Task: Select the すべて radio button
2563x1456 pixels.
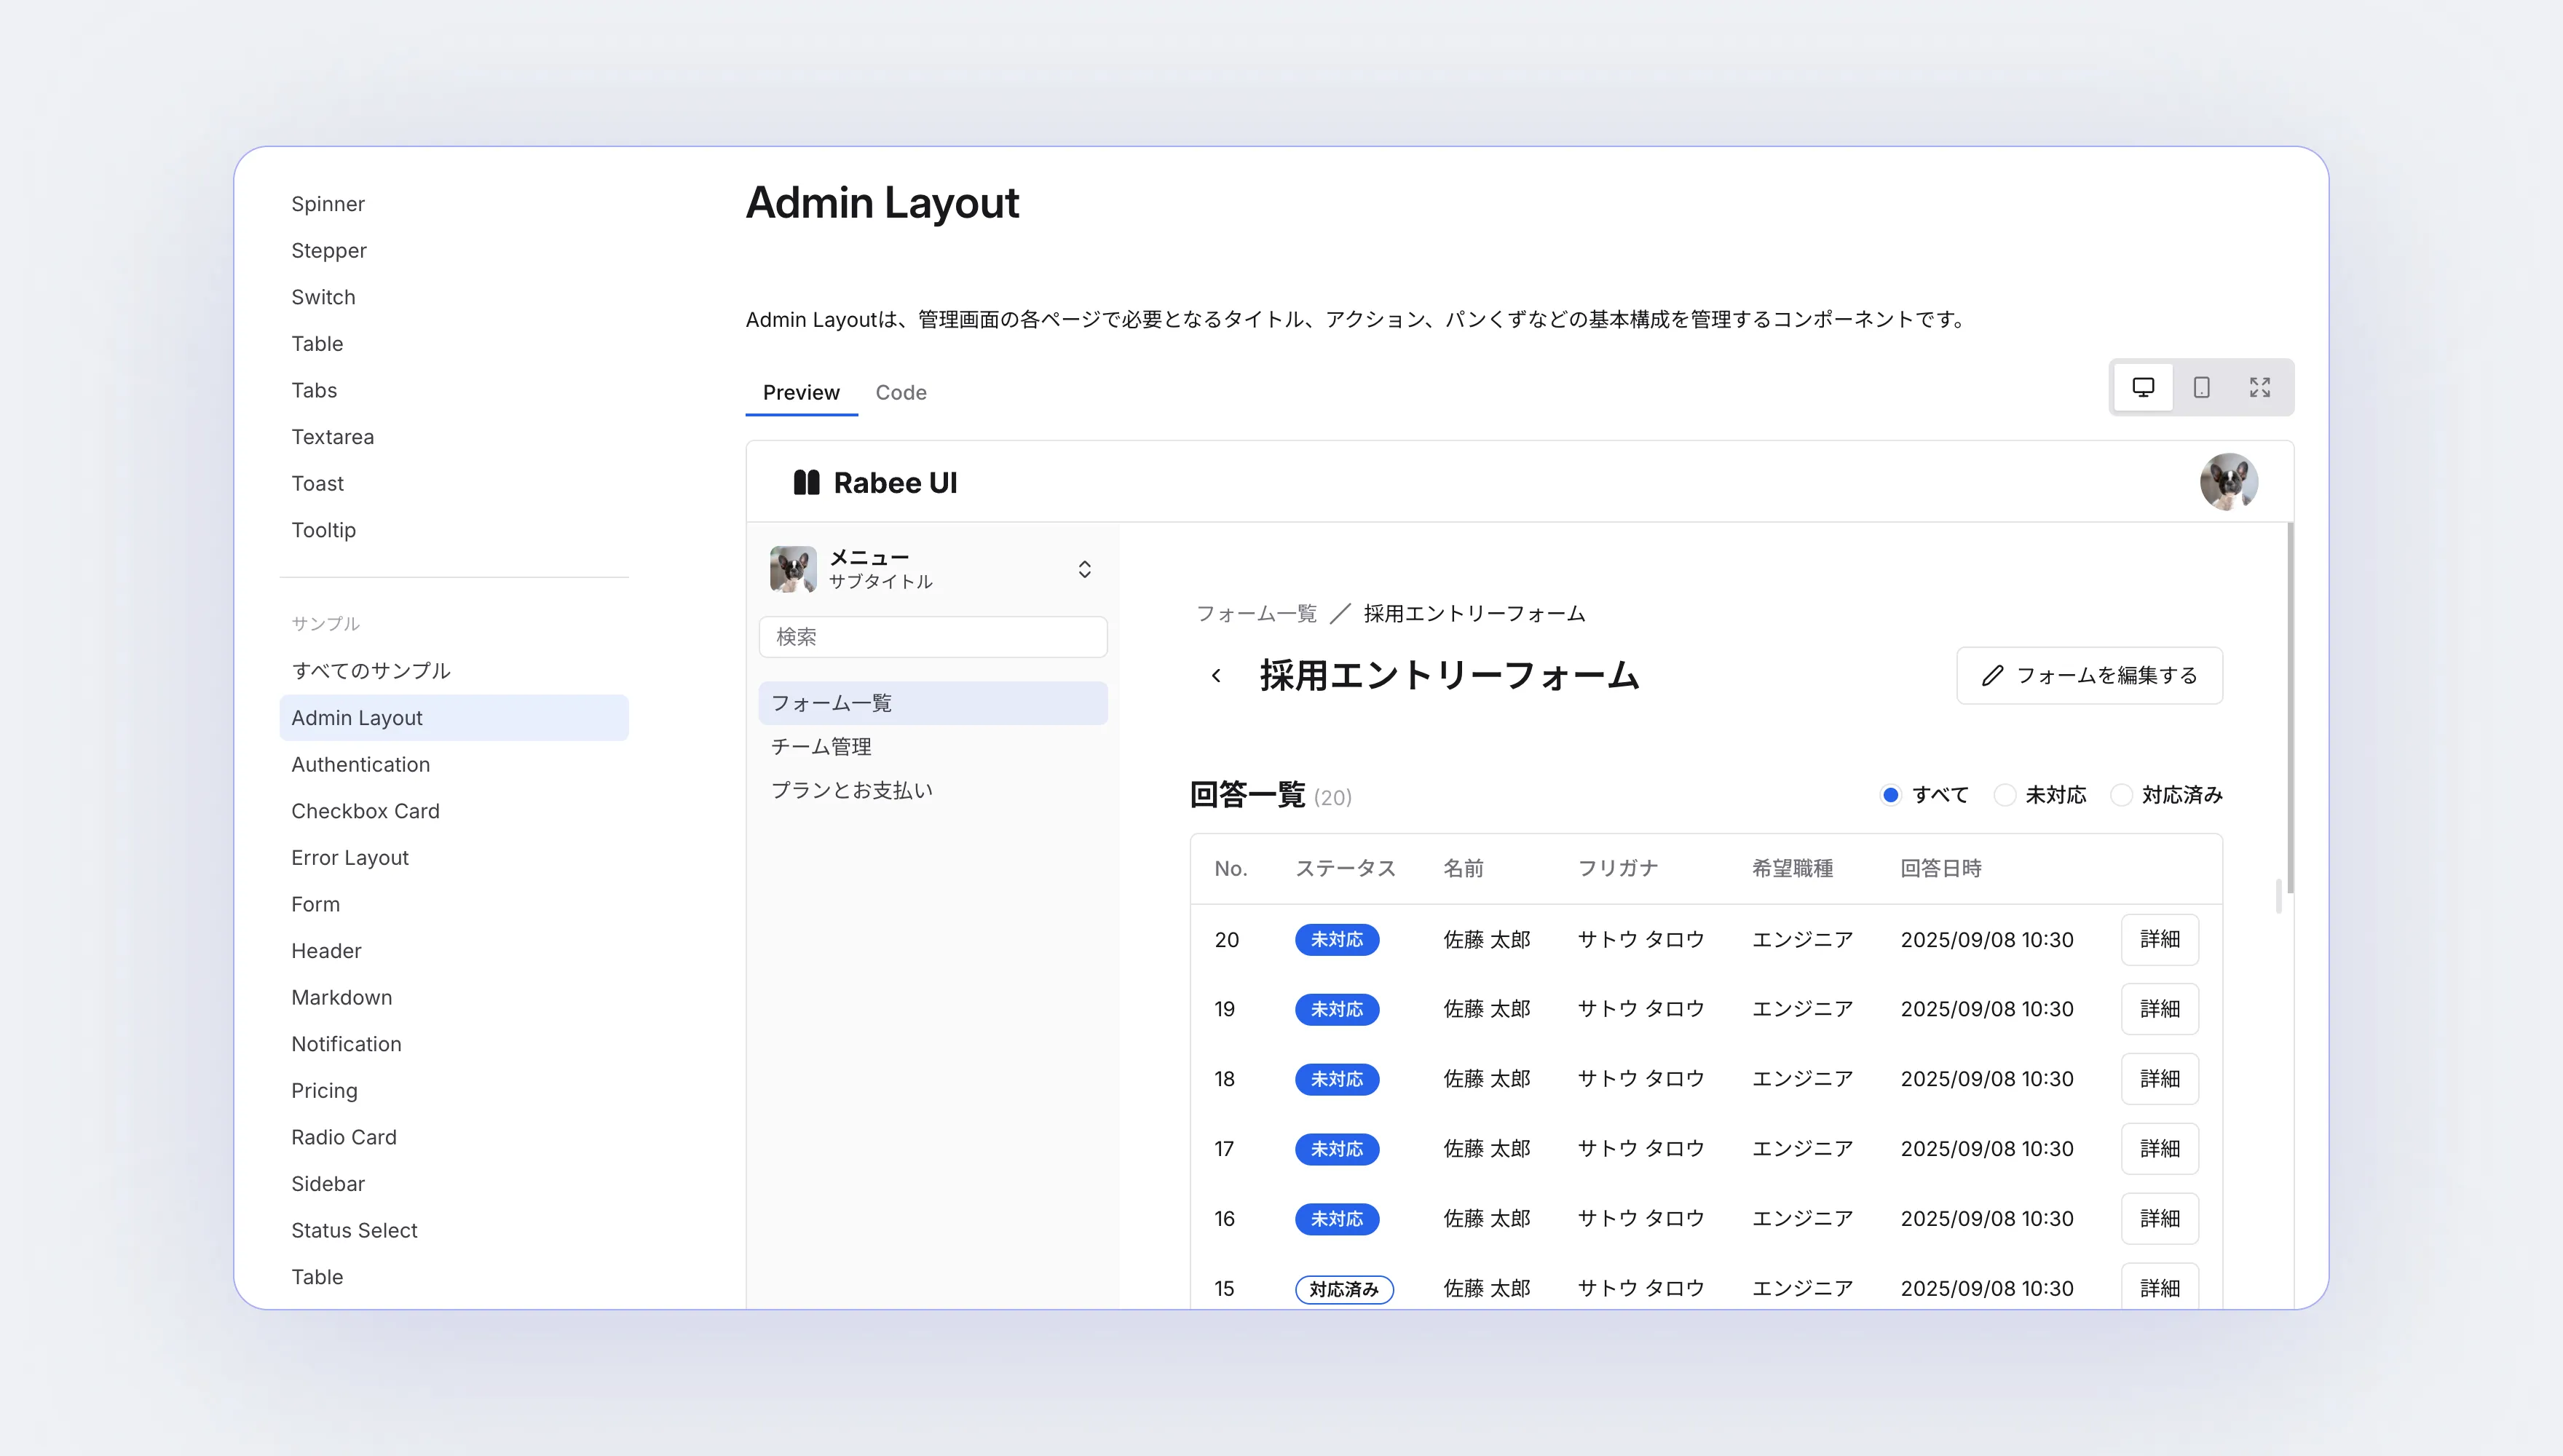Action: [1890, 795]
